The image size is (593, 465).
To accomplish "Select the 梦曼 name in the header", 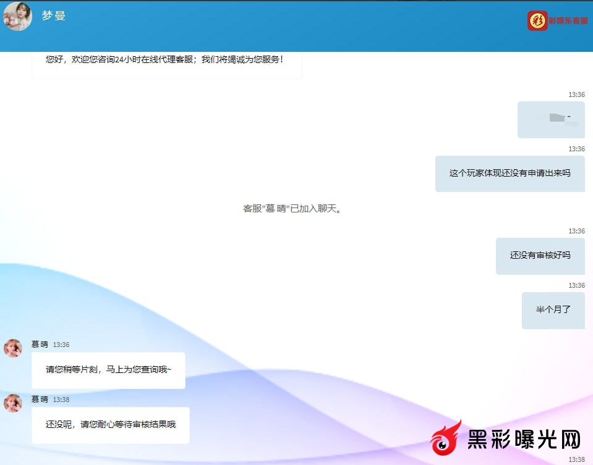I will click(54, 16).
